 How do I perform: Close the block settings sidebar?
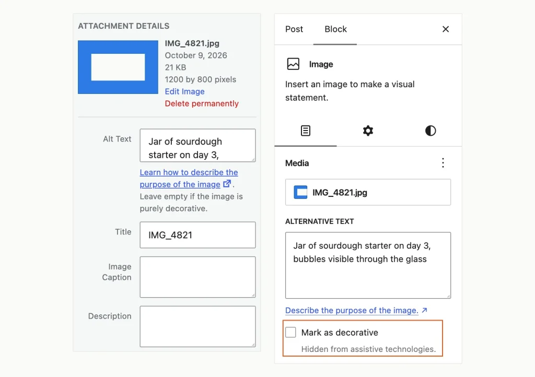445,29
